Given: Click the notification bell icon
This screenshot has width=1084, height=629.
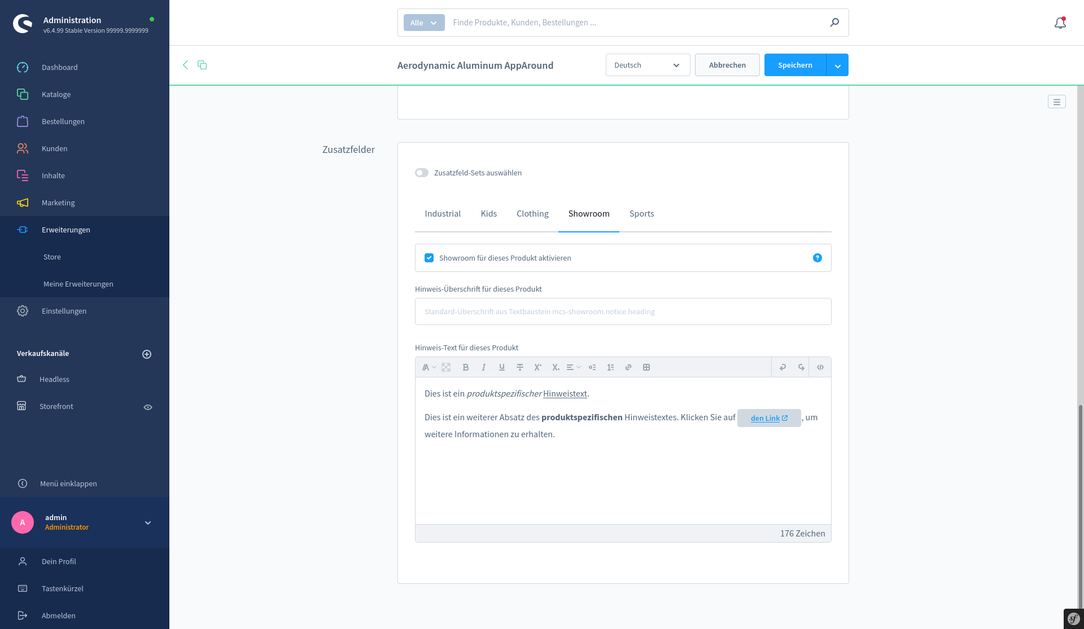Looking at the screenshot, I should tap(1061, 23).
